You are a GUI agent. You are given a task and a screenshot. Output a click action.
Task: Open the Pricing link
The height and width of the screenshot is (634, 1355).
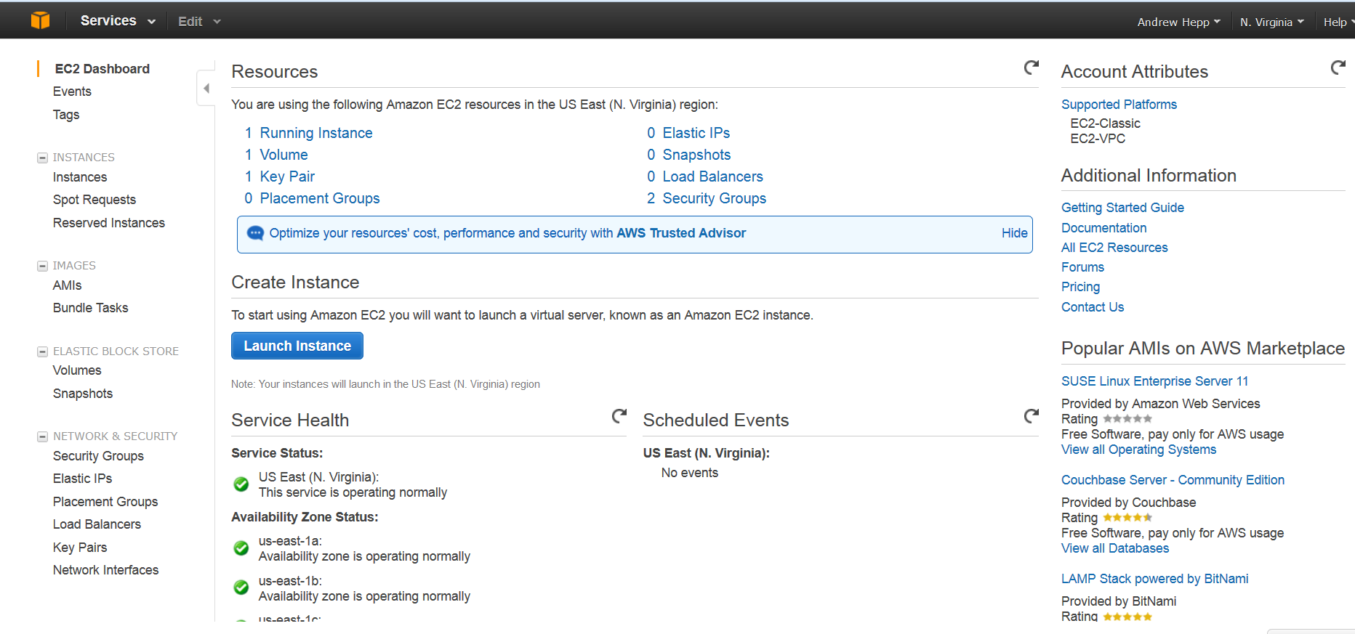point(1080,287)
